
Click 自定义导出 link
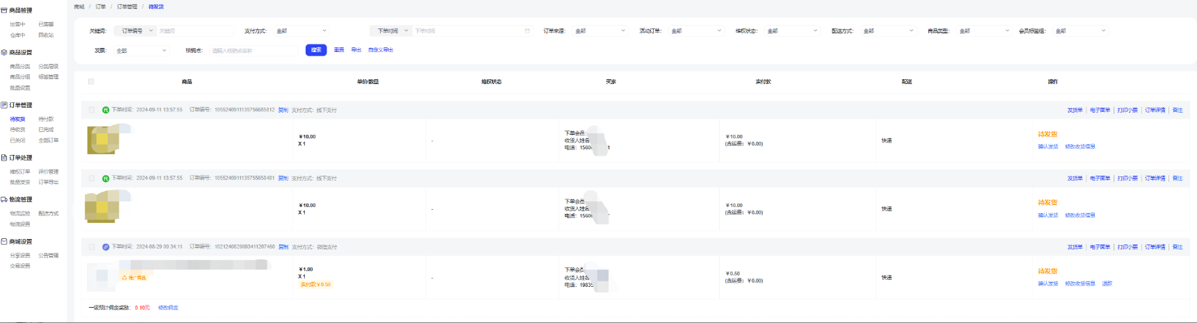pyautogui.click(x=381, y=50)
